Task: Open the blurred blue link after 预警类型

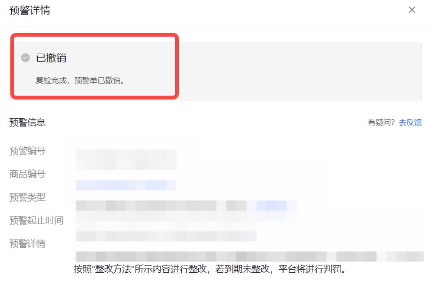Action: click(277, 206)
